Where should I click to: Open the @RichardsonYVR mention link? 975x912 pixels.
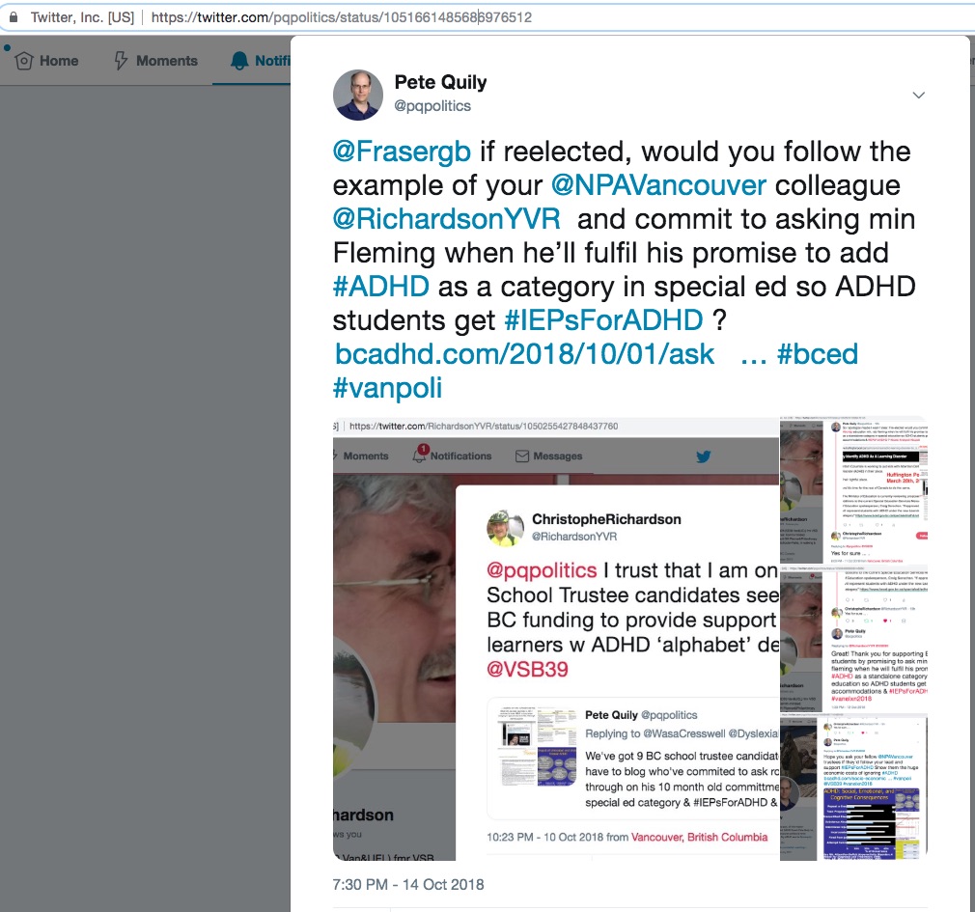446,219
